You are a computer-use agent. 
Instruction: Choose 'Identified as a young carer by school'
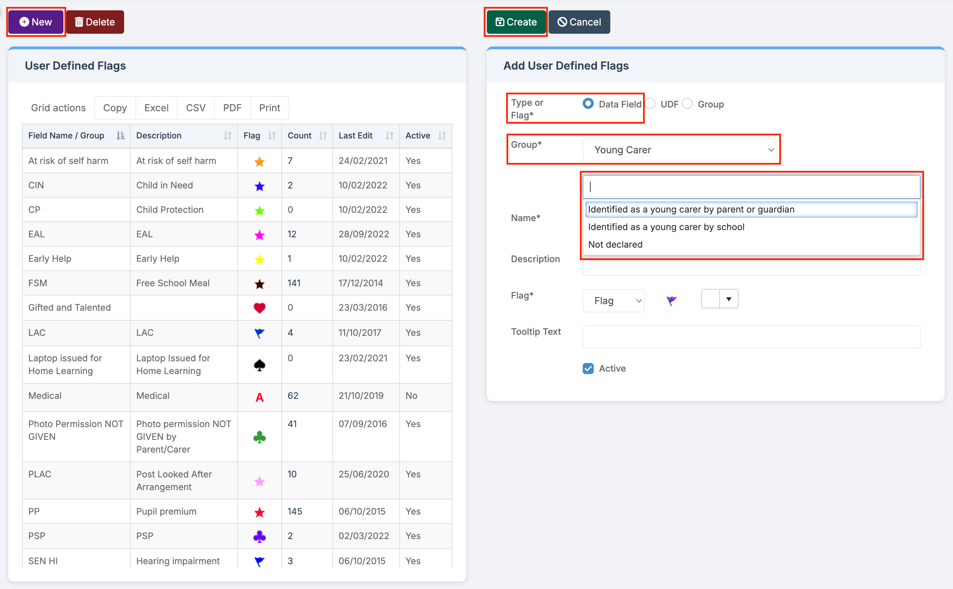tap(751, 227)
